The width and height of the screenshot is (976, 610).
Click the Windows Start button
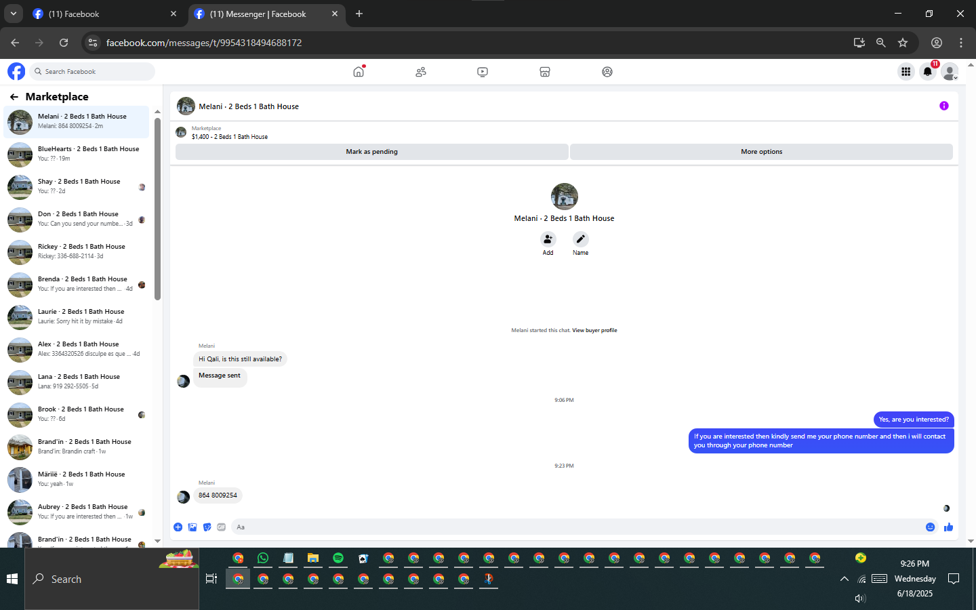pyautogui.click(x=12, y=579)
